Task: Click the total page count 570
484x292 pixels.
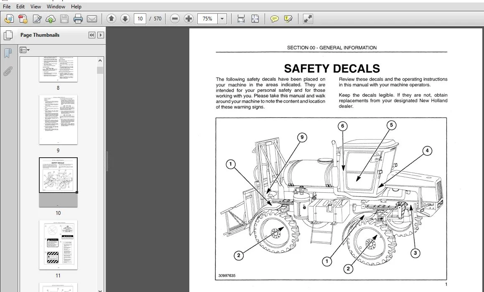Action: tap(158, 19)
